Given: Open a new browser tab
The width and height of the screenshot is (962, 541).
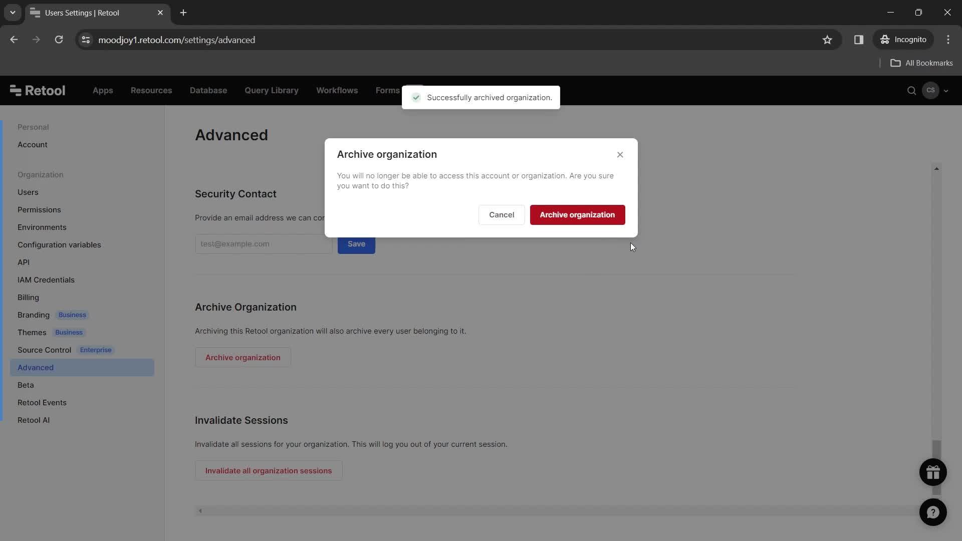Looking at the screenshot, I should (x=183, y=13).
